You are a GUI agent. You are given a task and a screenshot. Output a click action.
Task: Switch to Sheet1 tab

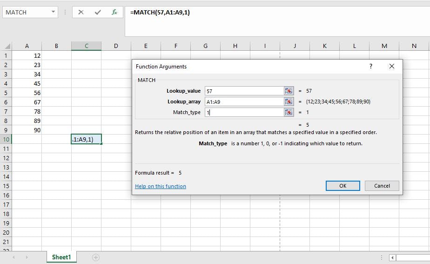pos(61,257)
